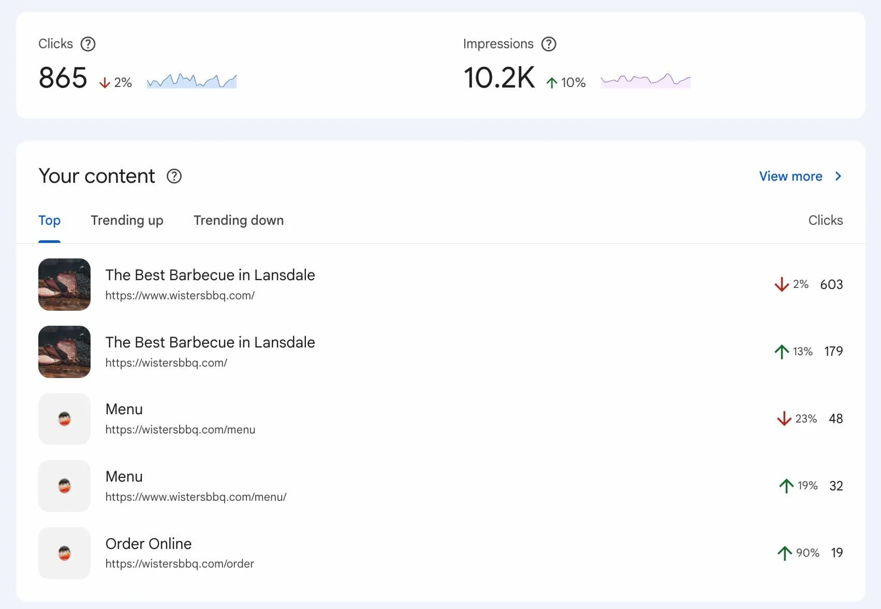Click the 865 total clicks value
The width and height of the screenshot is (881, 609).
63,78
